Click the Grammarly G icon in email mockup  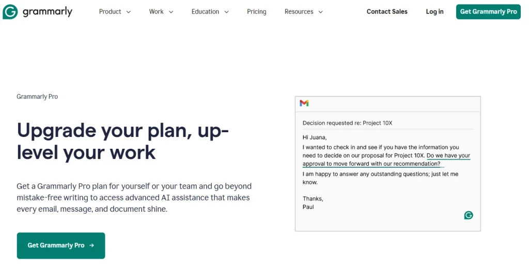pos(469,215)
